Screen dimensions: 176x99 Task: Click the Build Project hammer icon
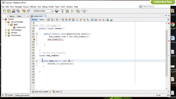click(62, 11)
